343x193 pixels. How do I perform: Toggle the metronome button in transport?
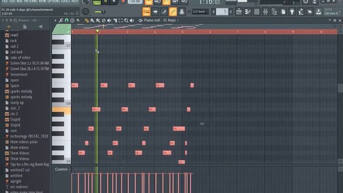[x=149, y=2]
